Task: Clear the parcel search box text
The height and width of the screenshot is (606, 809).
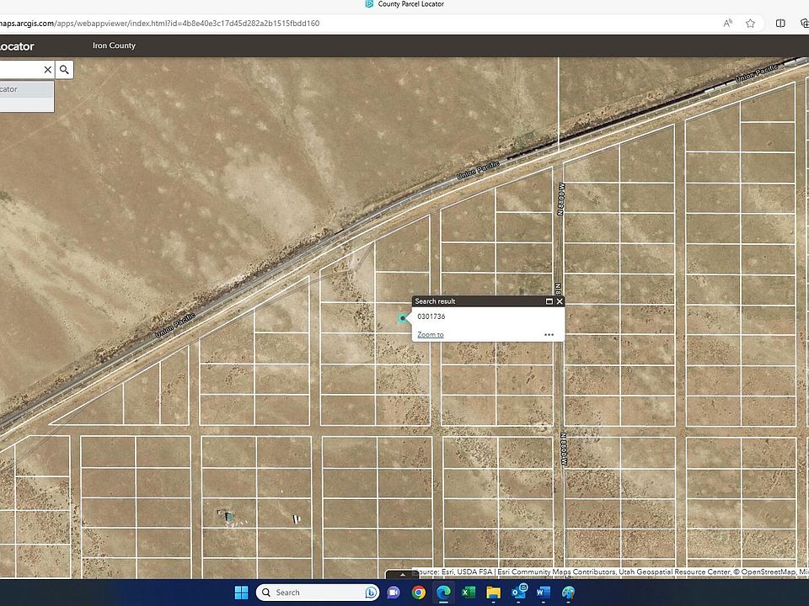Action: pos(47,70)
